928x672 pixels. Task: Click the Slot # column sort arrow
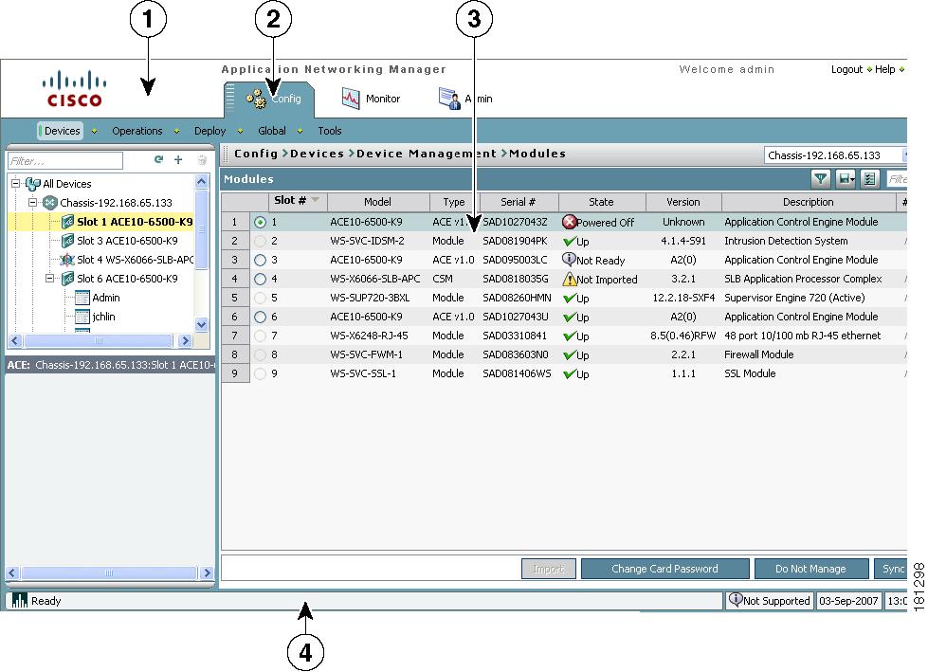point(316,200)
